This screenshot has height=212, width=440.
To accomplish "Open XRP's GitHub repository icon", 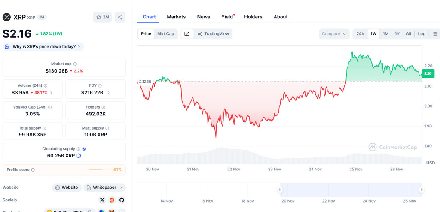I will [122, 200].
